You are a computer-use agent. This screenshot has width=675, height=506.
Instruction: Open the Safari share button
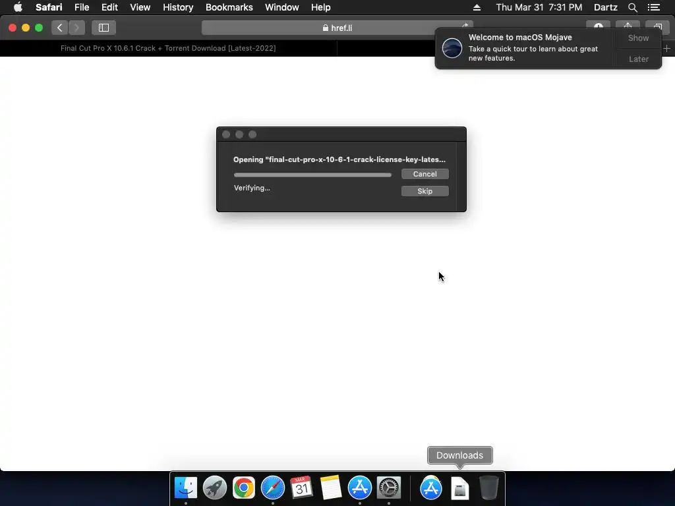pyautogui.click(x=628, y=26)
